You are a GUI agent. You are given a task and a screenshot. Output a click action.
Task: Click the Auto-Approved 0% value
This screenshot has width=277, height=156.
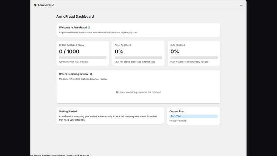pyautogui.click(x=119, y=51)
